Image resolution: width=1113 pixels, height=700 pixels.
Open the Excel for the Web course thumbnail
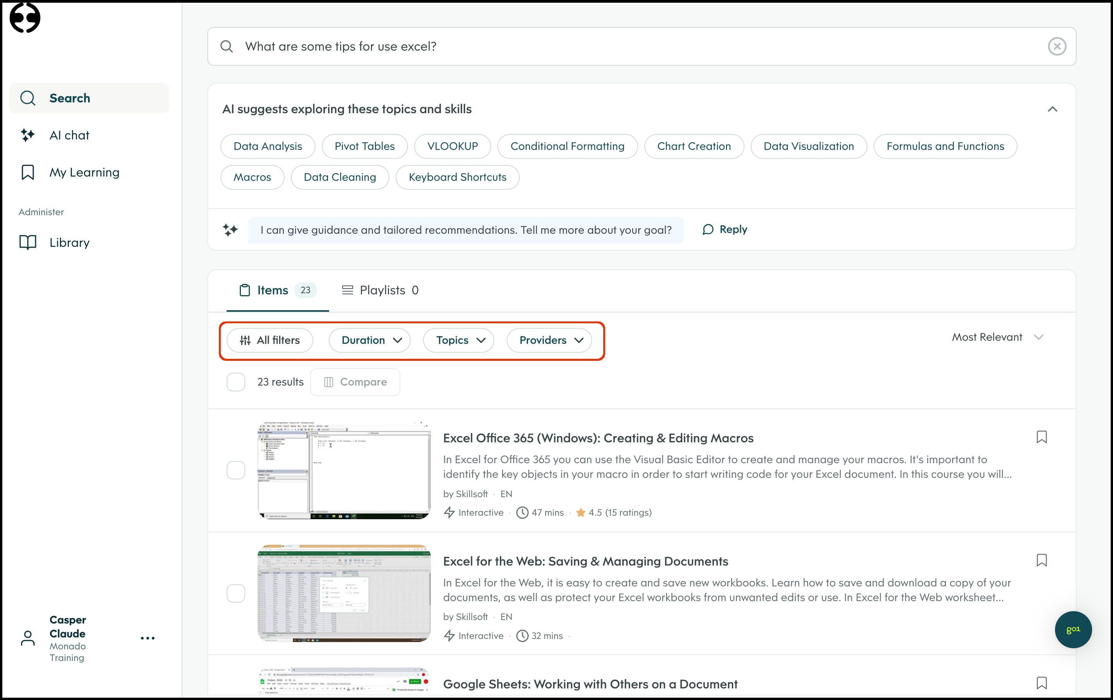[344, 593]
